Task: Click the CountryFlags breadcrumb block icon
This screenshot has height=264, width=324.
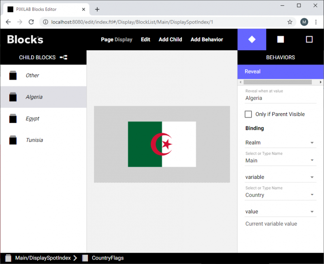Action: 85,258
